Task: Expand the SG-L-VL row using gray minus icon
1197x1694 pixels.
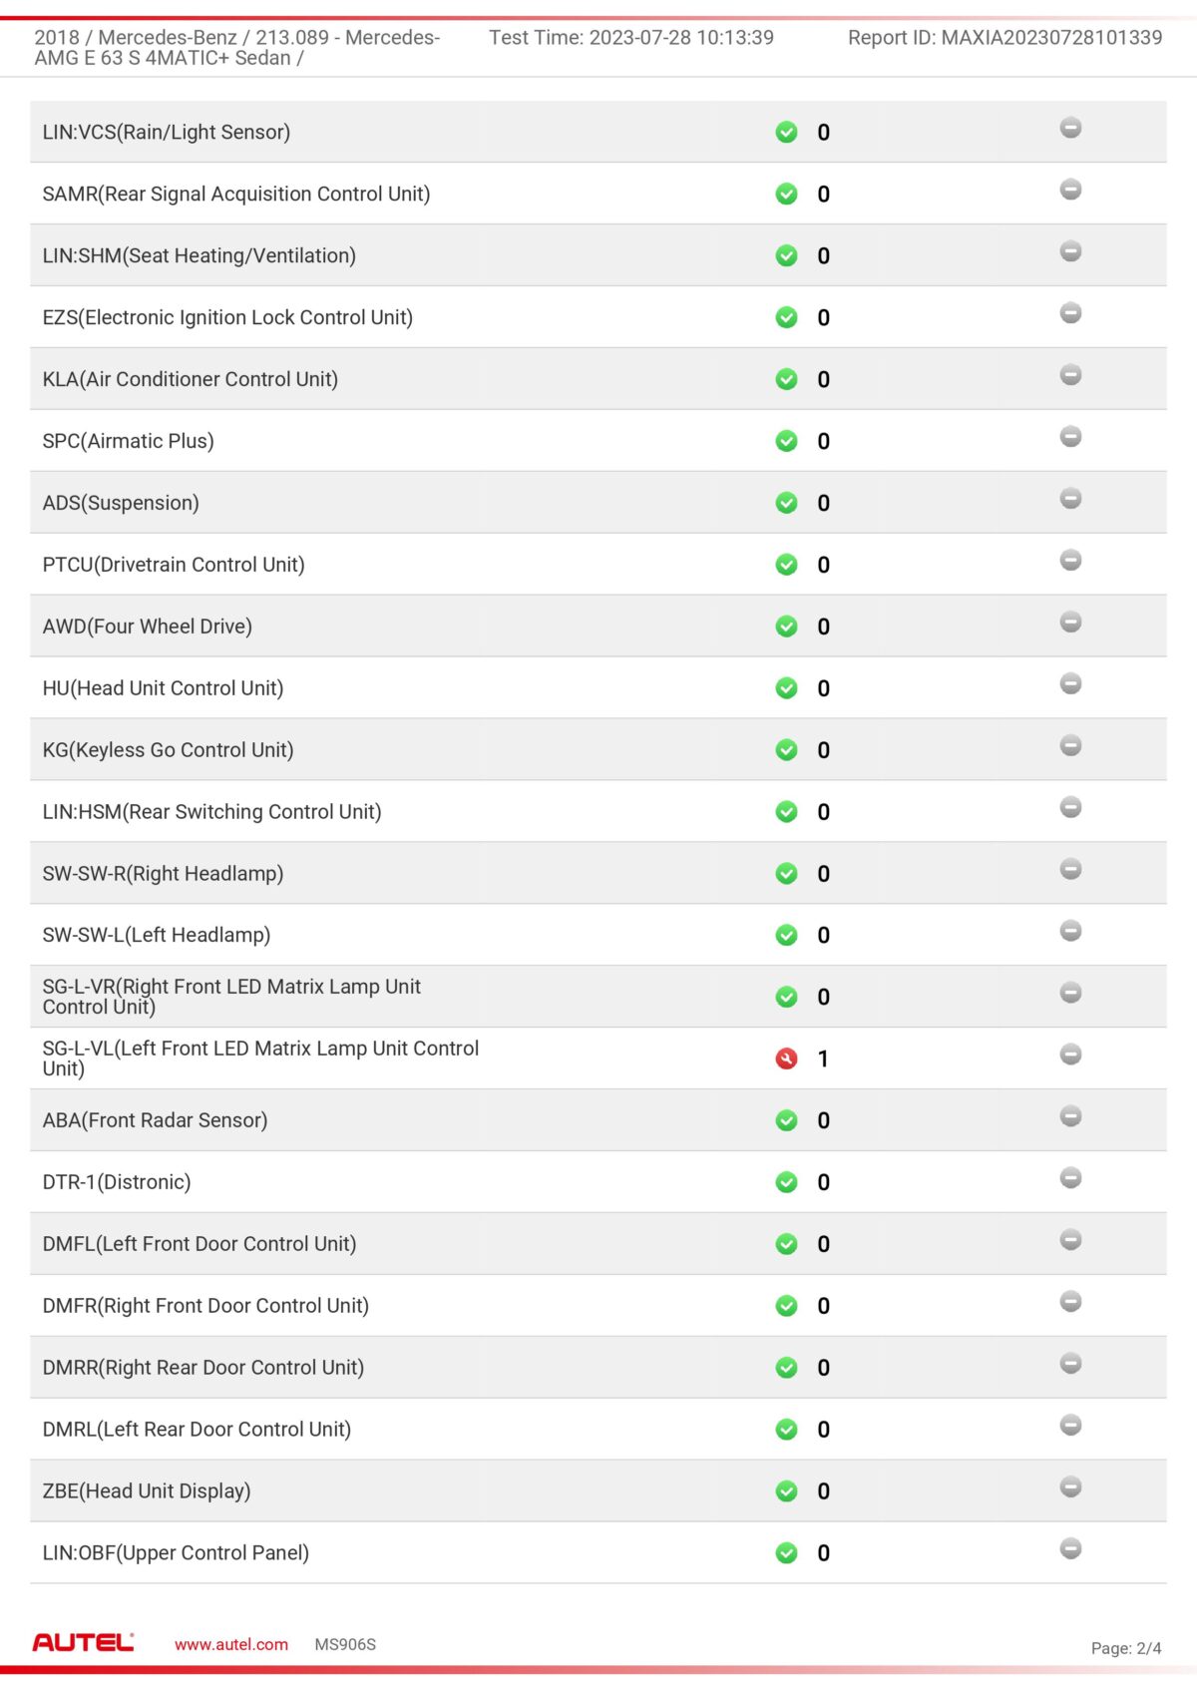Action: (1070, 1055)
